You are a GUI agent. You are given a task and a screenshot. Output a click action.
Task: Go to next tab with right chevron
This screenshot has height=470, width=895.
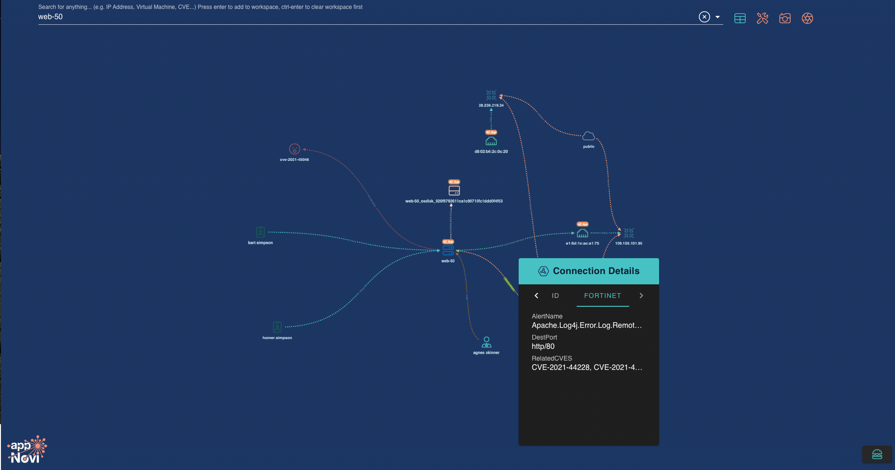[x=641, y=296]
